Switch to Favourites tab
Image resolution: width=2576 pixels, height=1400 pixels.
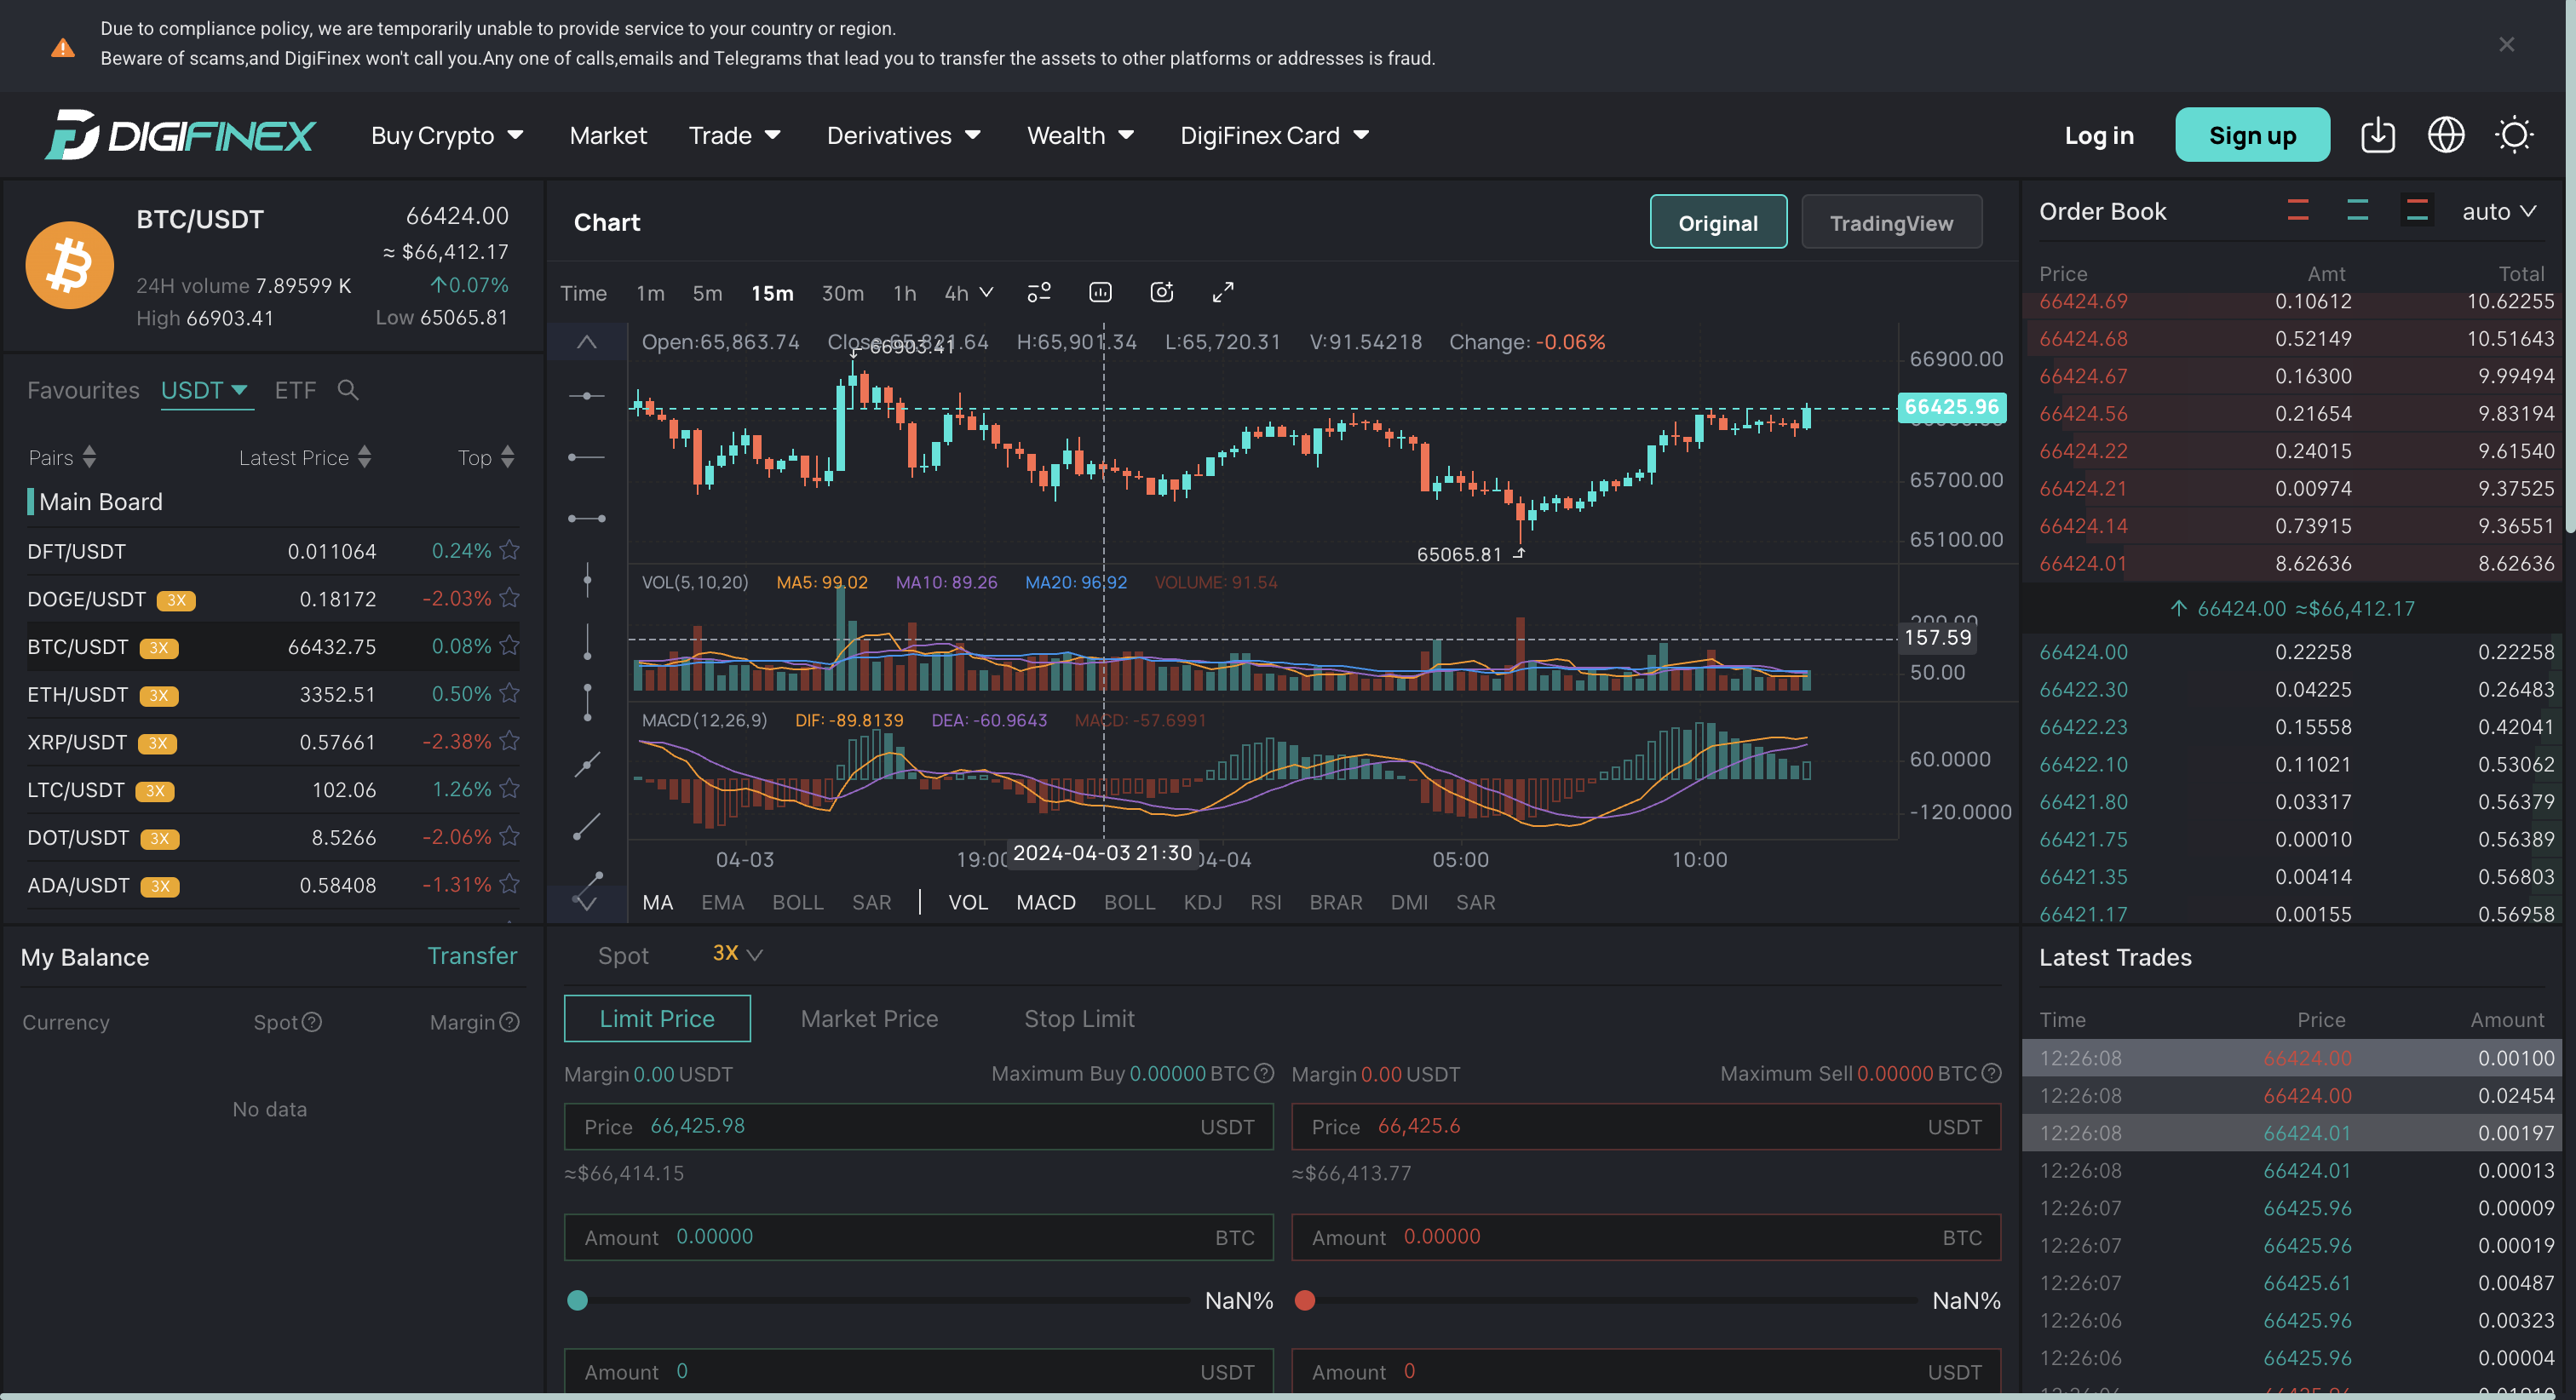coord(83,390)
